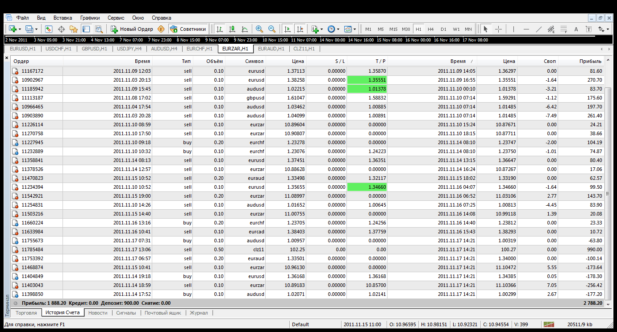Viewport: 617px width, 332px height.
Task: Select the crosshair cursor tool
Action: pyautogui.click(x=498, y=29)
